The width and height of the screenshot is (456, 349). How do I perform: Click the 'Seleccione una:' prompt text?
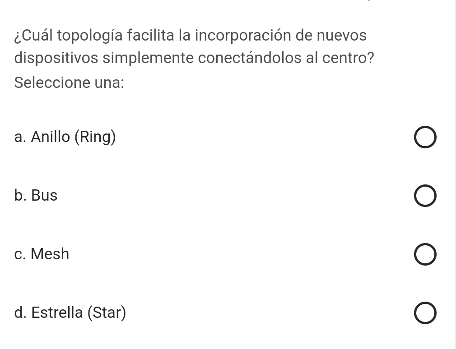(x=69, y=83)
